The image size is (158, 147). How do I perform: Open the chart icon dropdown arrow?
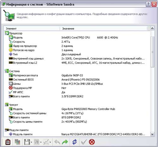click(x=50, y=142)
